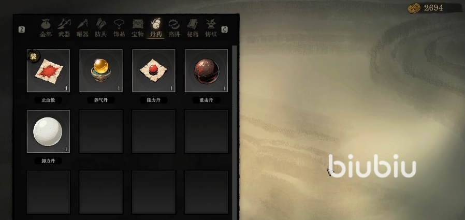This screenshot has height=220, width=465.
Task: Select the 止血散 red powder item
Action: pyautogui.click(x=48, y=70)
